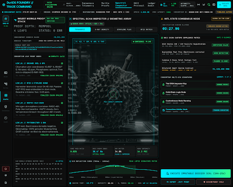Select the Ethylene Flux scan tab
Image resolution: width=233 pixels, height=187 pixels.
[x=124, y=30]
